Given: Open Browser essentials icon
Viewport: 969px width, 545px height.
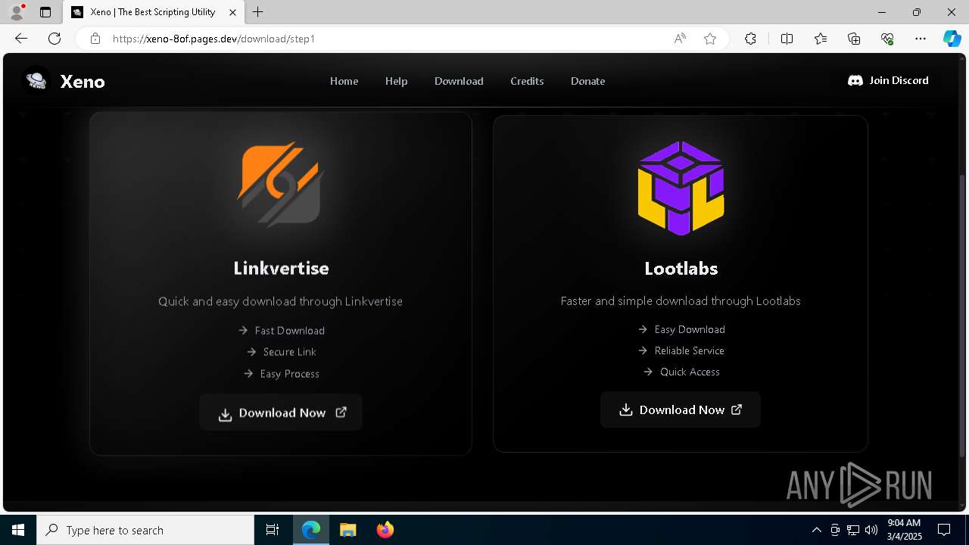Looking at the screenshot, I should pos(887,39).
